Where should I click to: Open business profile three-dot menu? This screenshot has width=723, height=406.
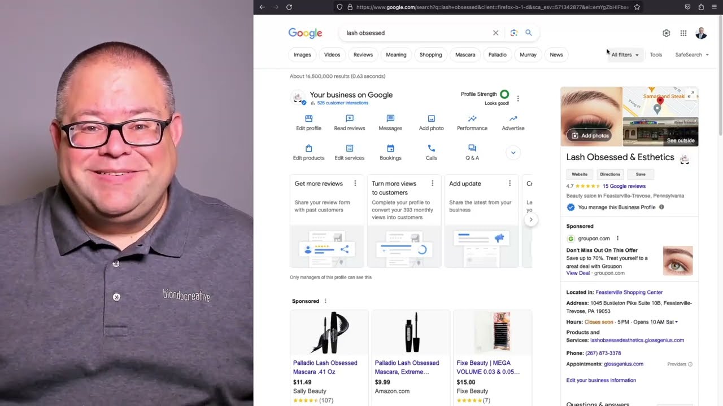point(518,99)
